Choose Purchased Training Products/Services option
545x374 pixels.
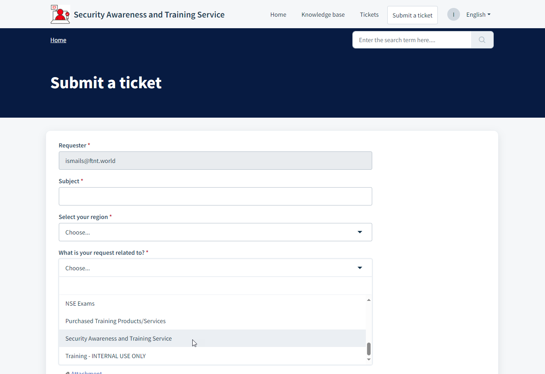pos(212,321)
